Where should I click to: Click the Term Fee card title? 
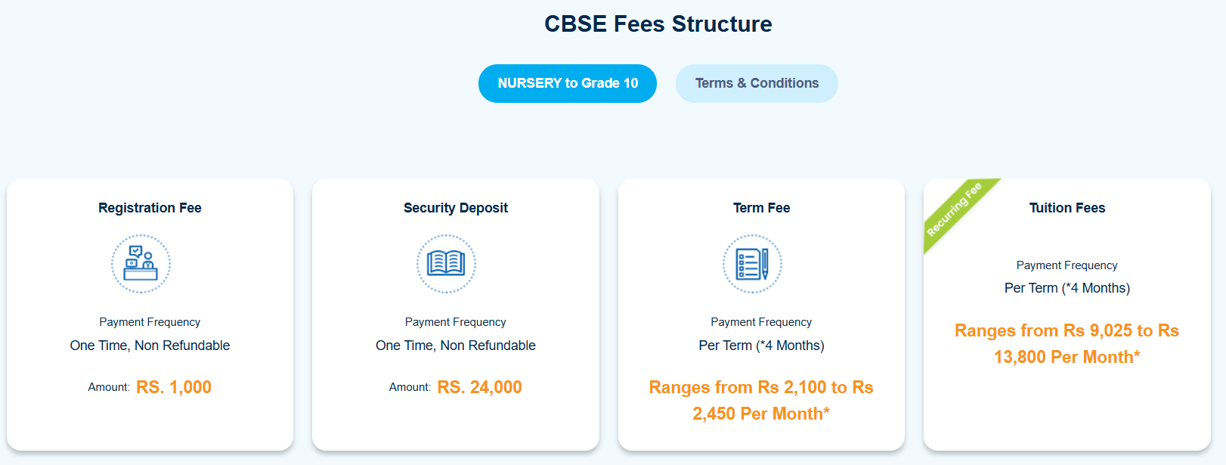[761, 208]
